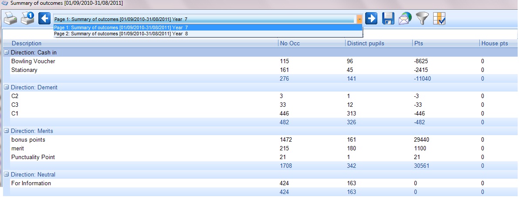Click the Bowling Voucher points -8625

421,61
